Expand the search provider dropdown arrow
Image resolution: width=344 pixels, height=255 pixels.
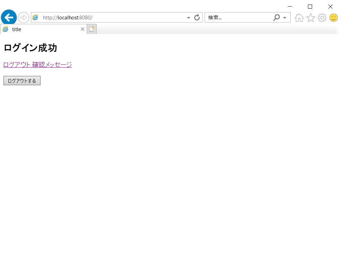[285, 18]
